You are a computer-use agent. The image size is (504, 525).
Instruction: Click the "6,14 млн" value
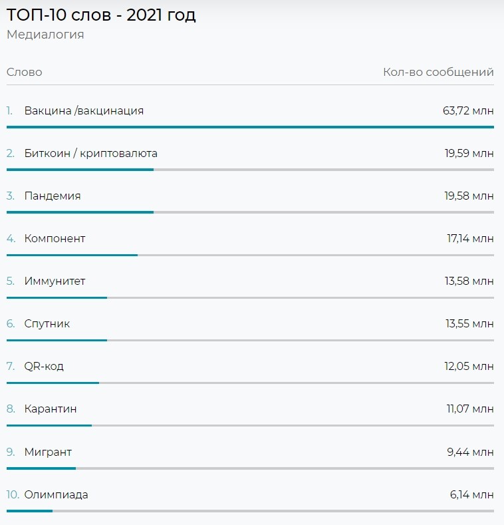point(471,494)
